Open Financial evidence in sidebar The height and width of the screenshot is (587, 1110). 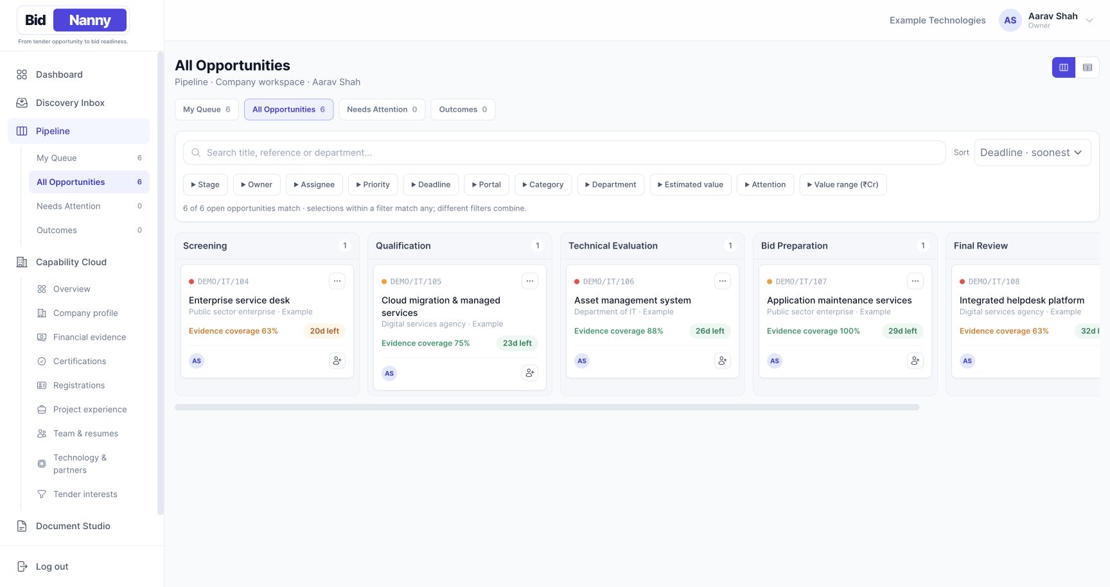pyautogui.click(x=89, y=337)
